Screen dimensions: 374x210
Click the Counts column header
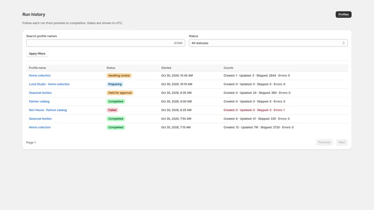coord(228,68)
